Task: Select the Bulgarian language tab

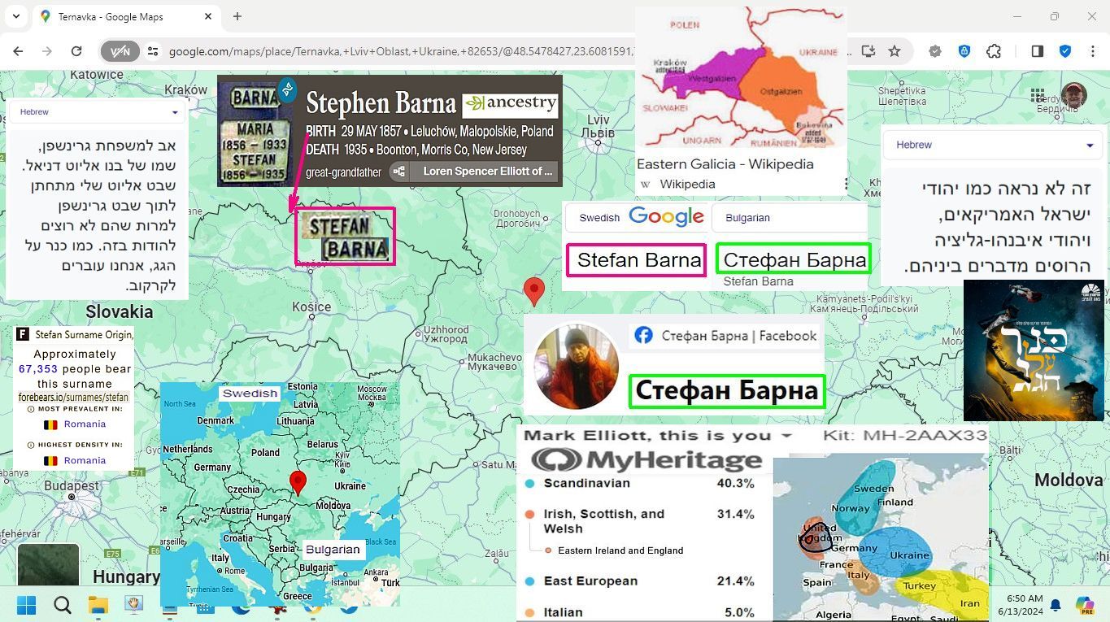Action: coord(747,218)
